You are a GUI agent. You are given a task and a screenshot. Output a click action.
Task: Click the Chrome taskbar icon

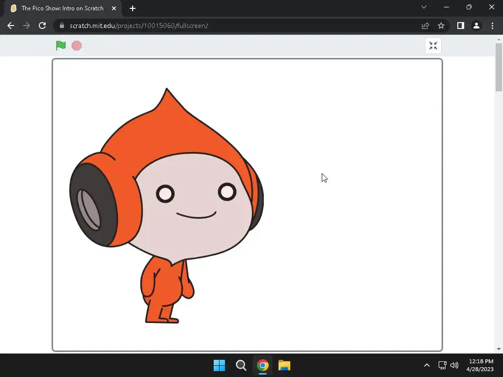263,365
